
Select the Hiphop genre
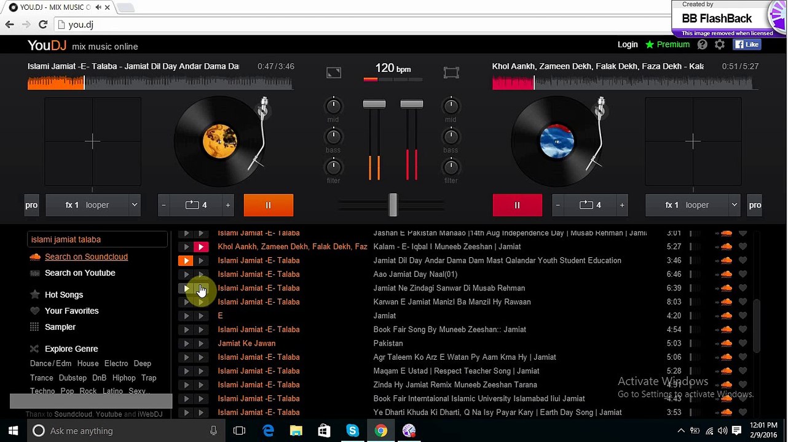124,378
